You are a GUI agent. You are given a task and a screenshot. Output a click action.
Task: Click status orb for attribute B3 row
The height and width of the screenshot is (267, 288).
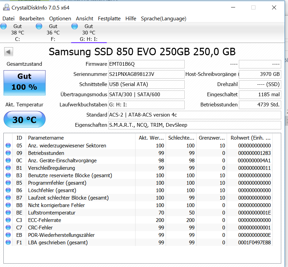click(8, 176)
